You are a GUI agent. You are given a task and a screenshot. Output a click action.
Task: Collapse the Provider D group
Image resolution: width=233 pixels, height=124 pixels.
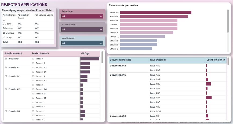click(x=6, y=59)
